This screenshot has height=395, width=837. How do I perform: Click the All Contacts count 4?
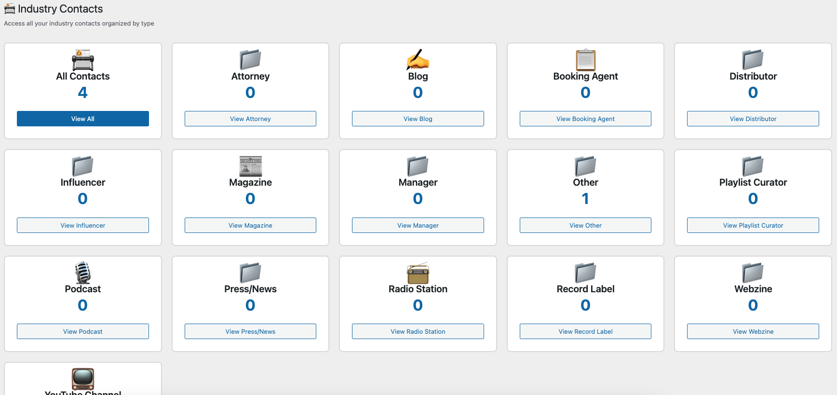83,92
